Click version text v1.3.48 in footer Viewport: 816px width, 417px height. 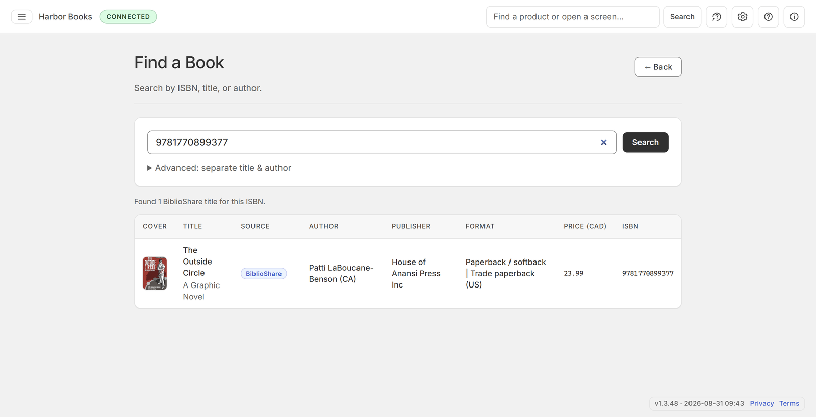point(666,403)
